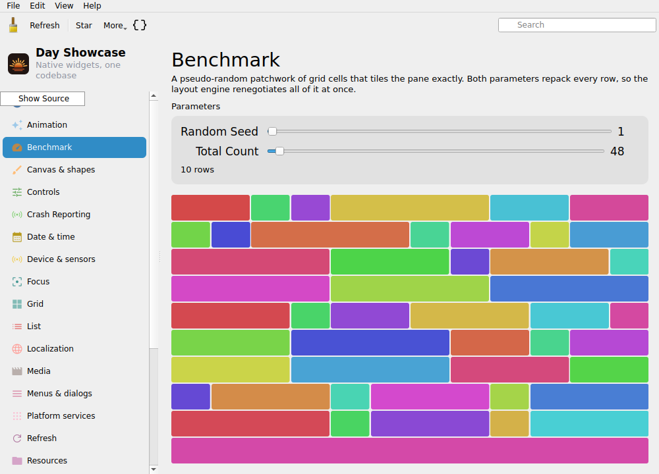Click the Canvas & shapes brush icon
Screen dimensions: 659x474
[x=17, y=170]
